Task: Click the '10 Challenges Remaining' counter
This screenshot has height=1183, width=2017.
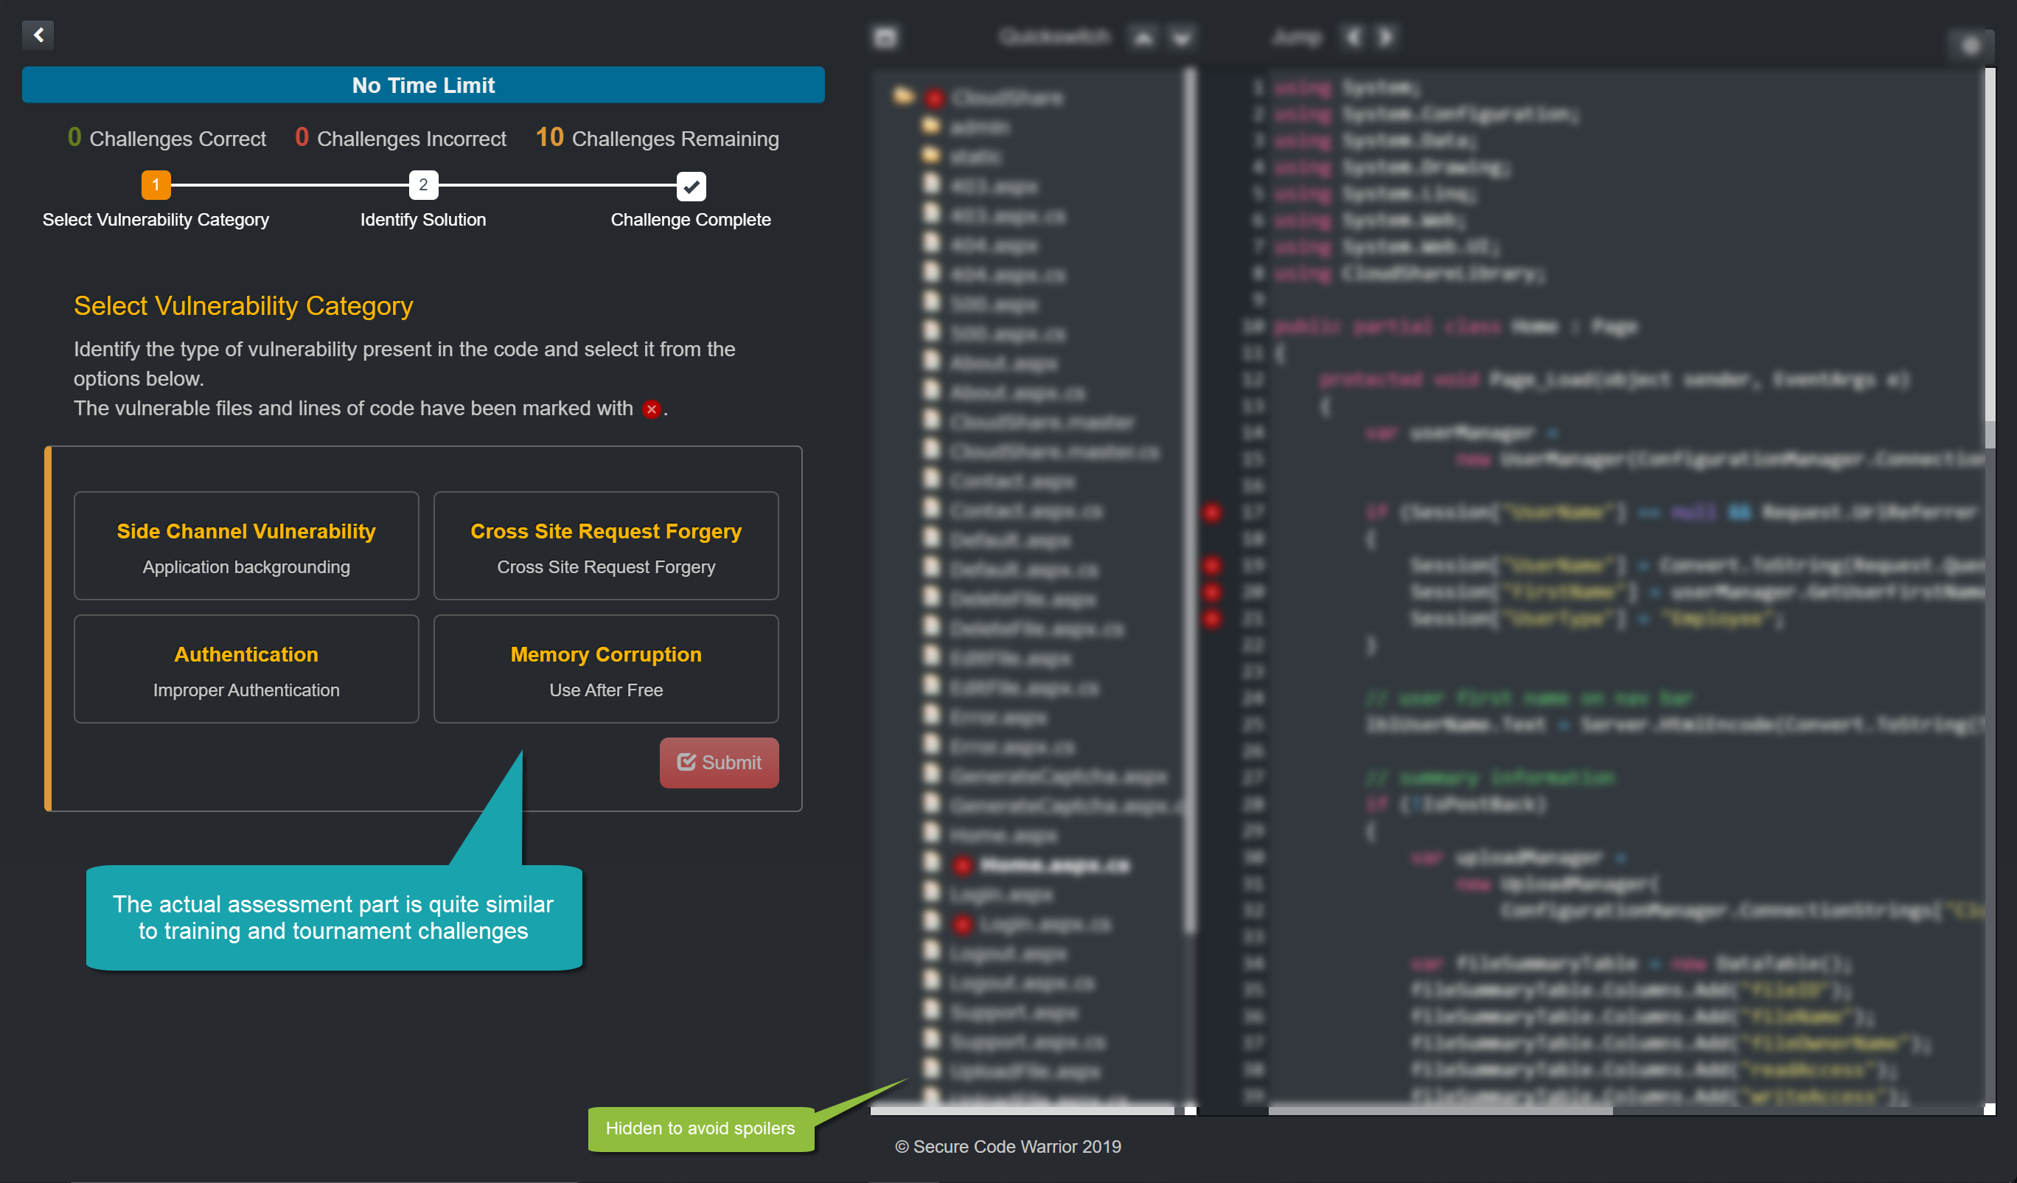Action: tap(657, 138)
